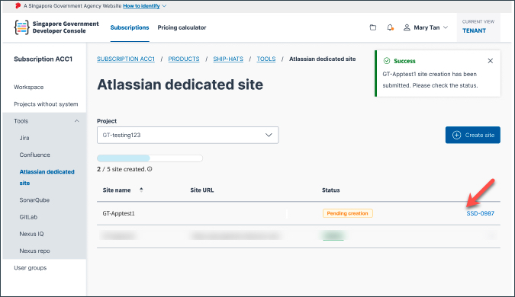Image resolution: width=515 pixels, height=297 pixels.
Task: Select Projects without system in sidebar
Action: tap(46, 104)
